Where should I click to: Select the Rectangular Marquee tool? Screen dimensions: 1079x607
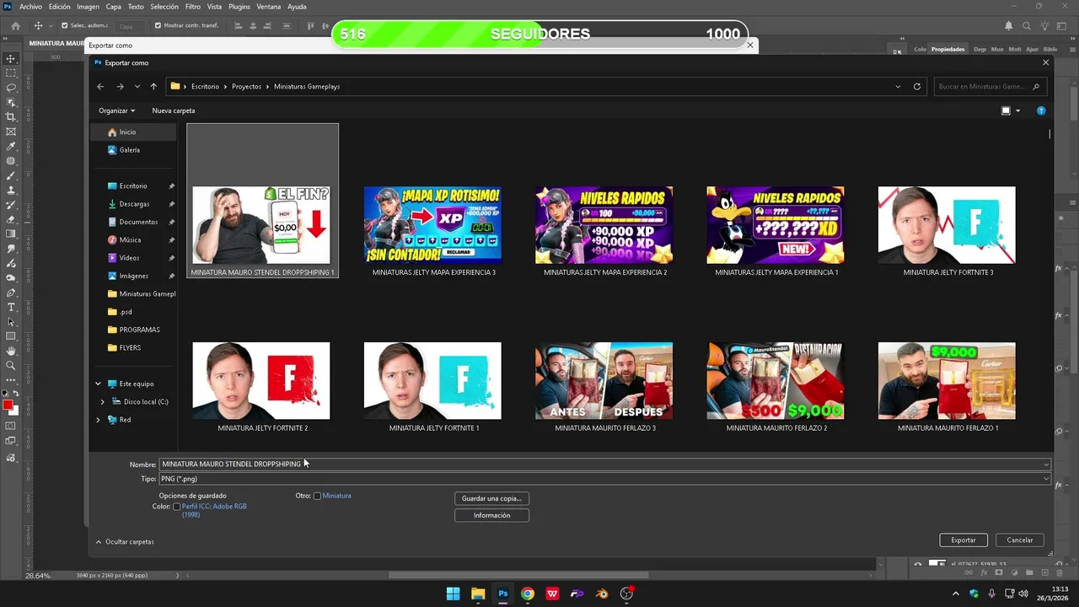11,73
